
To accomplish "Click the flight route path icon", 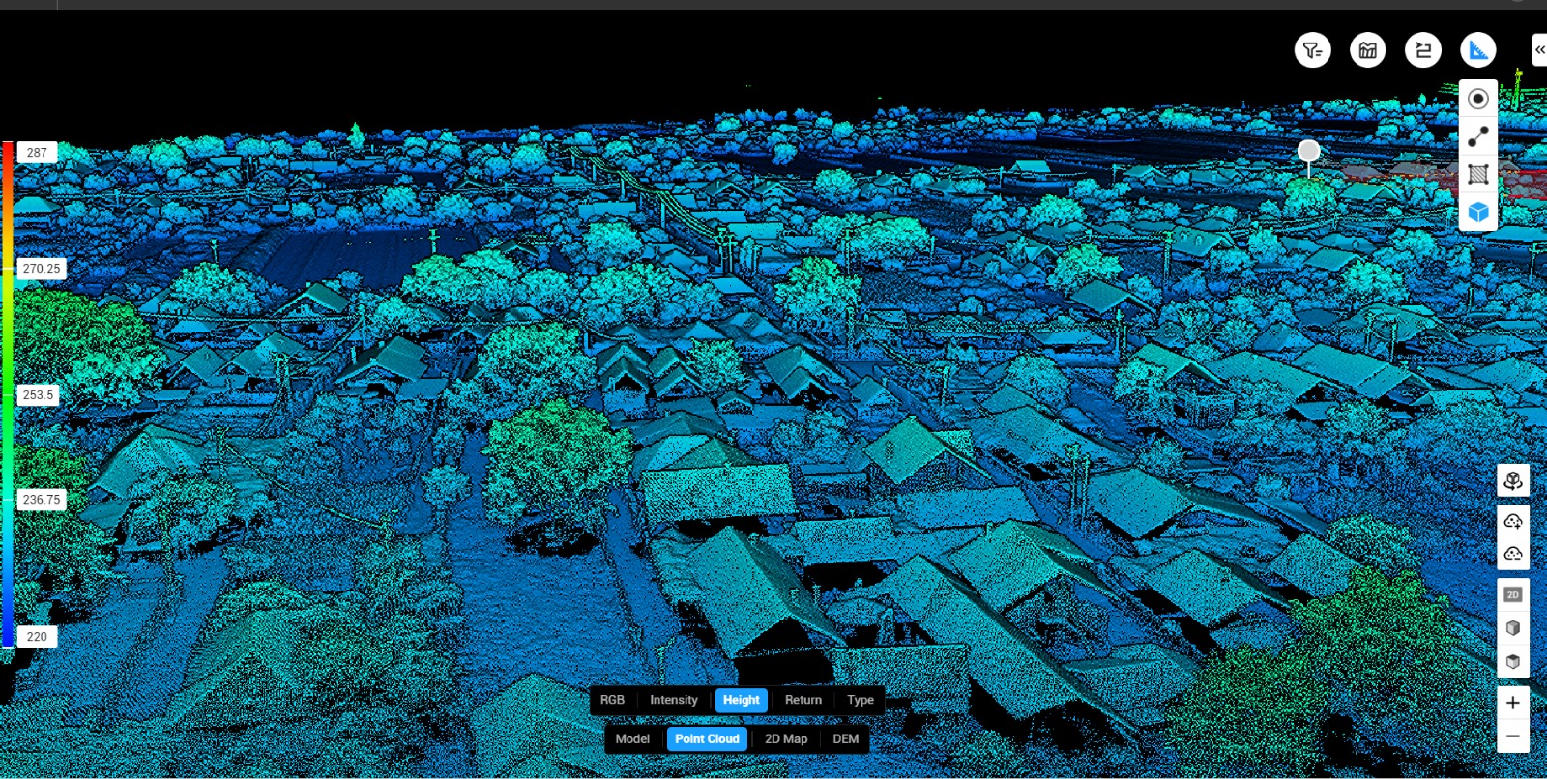I will (x=1422, y=50).
